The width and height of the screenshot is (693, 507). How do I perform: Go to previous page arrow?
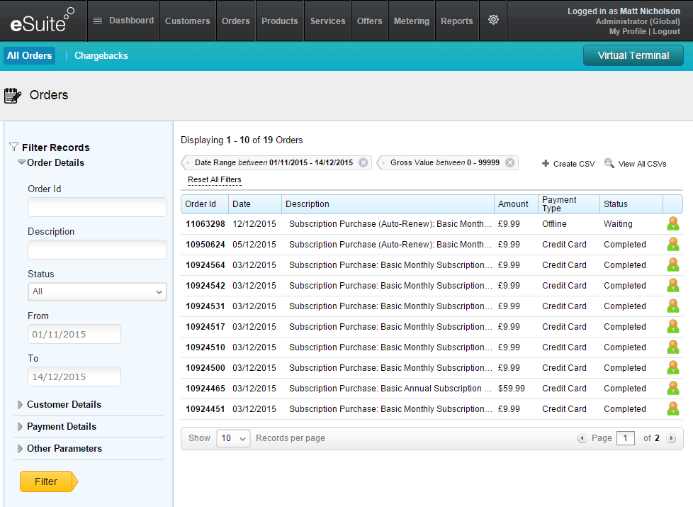582,438
